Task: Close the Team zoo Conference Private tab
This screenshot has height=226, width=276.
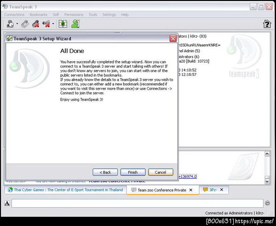Action: click(190, 190)
